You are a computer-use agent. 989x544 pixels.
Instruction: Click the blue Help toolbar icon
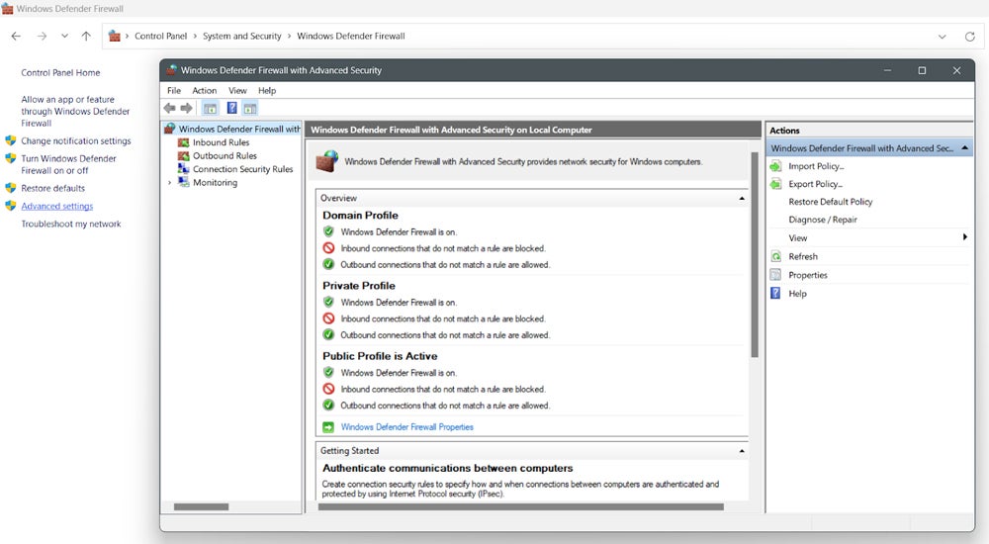pos(231,108)
